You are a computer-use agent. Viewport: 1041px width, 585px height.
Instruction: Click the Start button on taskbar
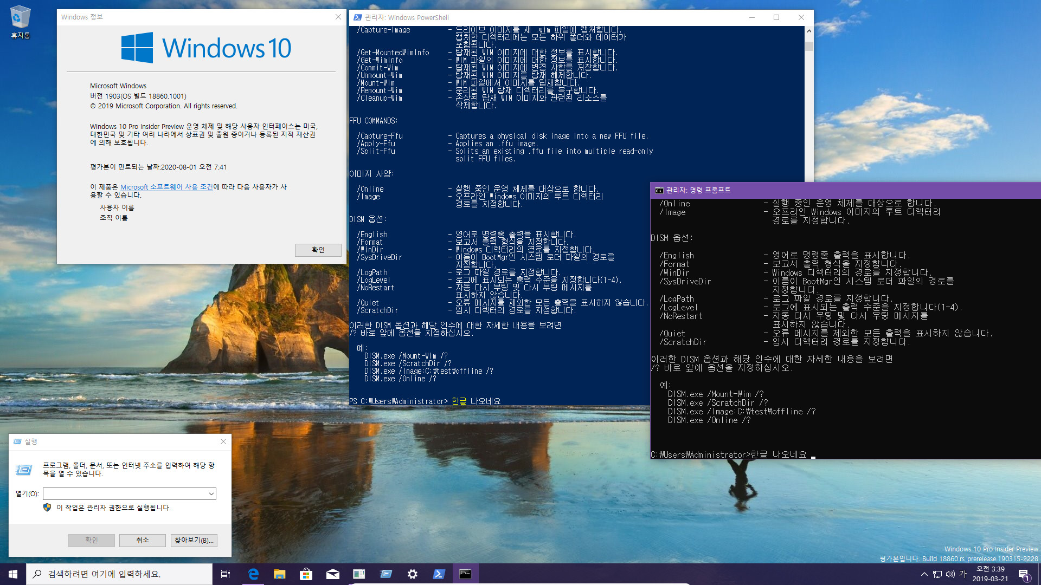pos(13,574)
